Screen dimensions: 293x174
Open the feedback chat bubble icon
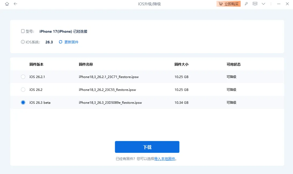point(255,4)
